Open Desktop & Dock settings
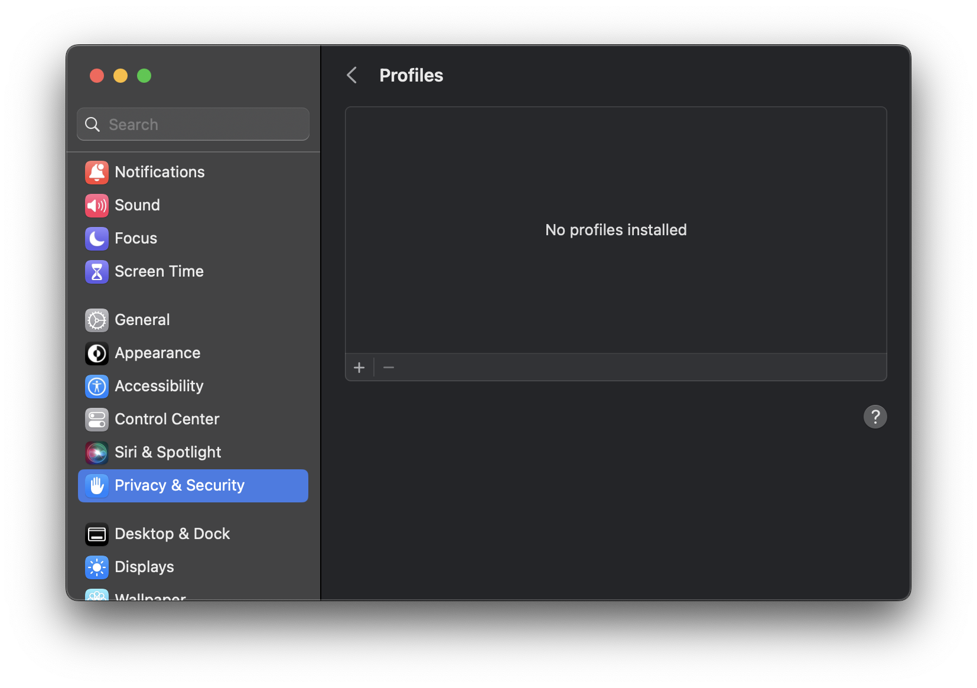 [x=172, y=534]
